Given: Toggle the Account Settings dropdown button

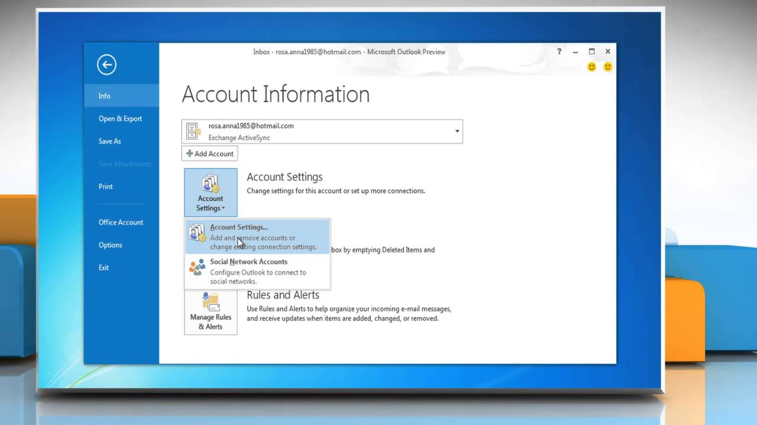Looking at the screenshot, I should coord(211,192).
